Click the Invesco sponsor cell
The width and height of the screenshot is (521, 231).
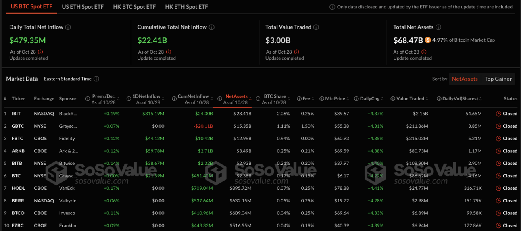(x=67, y=213)
